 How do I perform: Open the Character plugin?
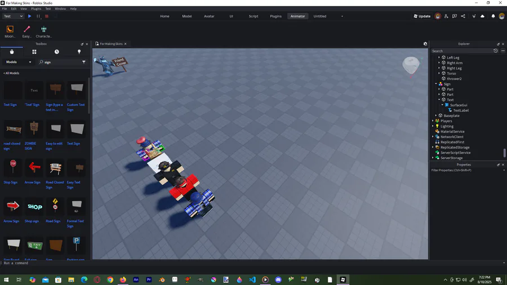(43, 32)
